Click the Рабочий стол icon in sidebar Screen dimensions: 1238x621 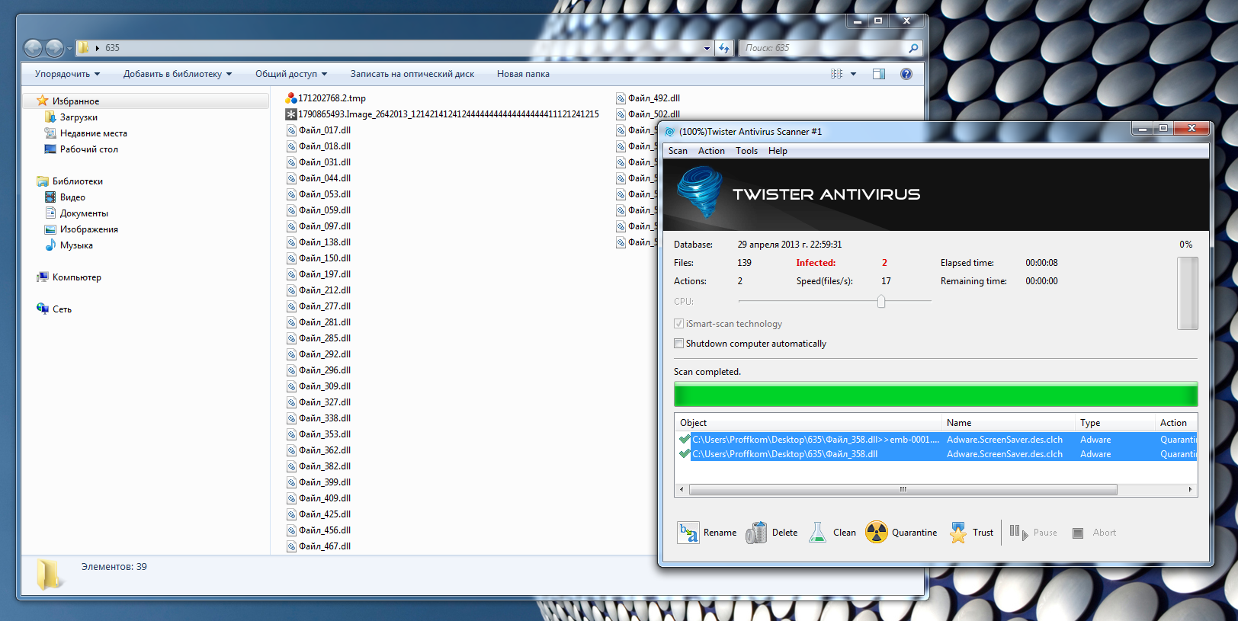coord(50,149)
